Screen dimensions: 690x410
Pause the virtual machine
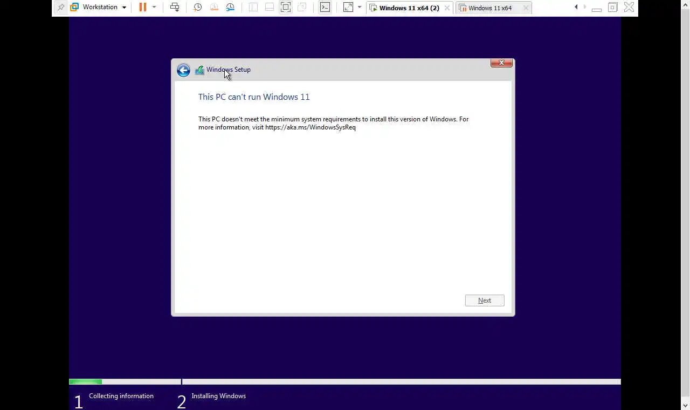pos(142,8)
